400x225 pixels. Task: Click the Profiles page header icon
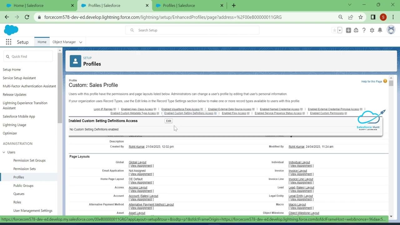tap(75, 61)
